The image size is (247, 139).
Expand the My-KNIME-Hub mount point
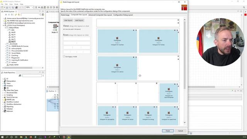coord(3,20)
